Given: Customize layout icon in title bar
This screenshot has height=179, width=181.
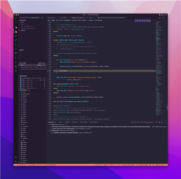Looking at the screenshot, I should 166,15.
